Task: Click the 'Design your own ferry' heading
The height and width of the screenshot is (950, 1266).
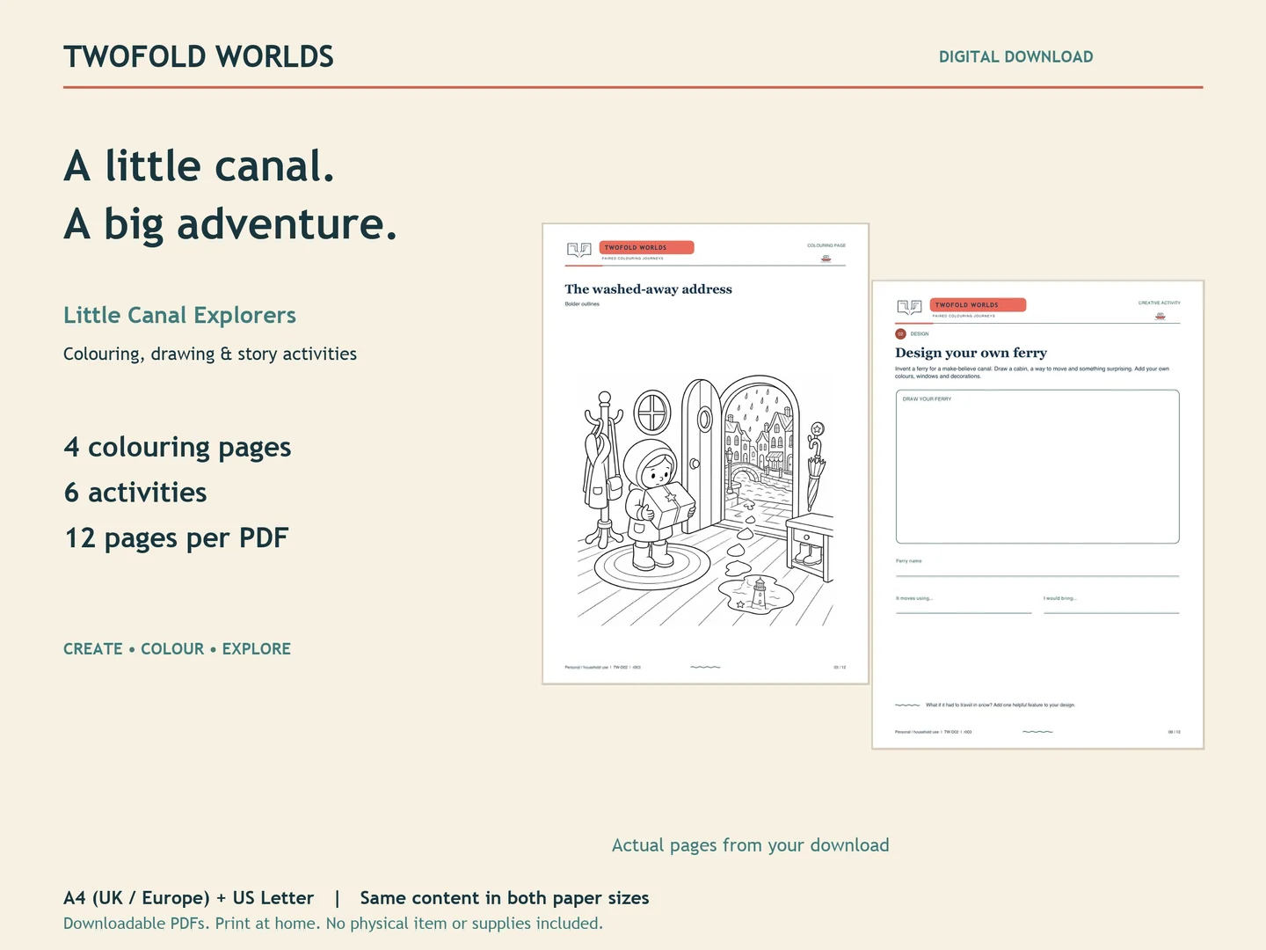Action: coord(971,353)
